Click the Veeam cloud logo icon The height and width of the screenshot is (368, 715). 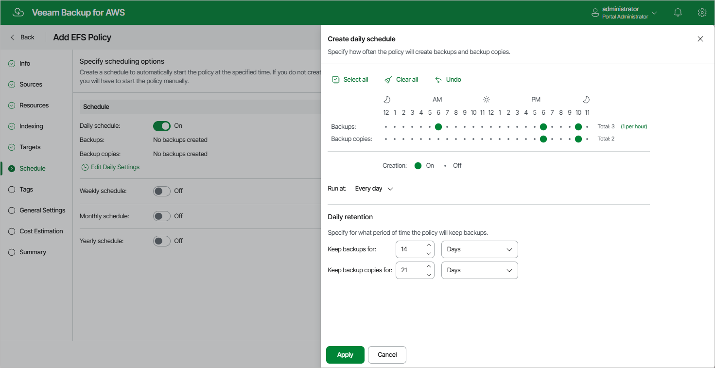point(18,13)
